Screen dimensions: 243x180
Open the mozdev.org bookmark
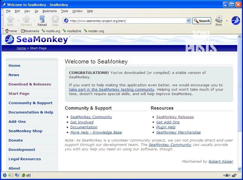pos(94,31)
